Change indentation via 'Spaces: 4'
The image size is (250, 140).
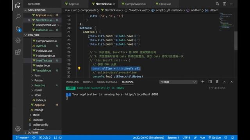(173, 138)
